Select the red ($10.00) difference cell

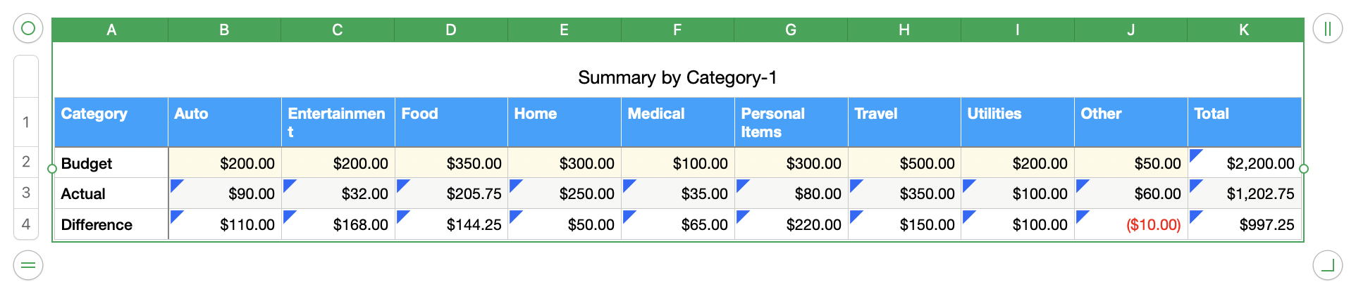coord(1130,224)
